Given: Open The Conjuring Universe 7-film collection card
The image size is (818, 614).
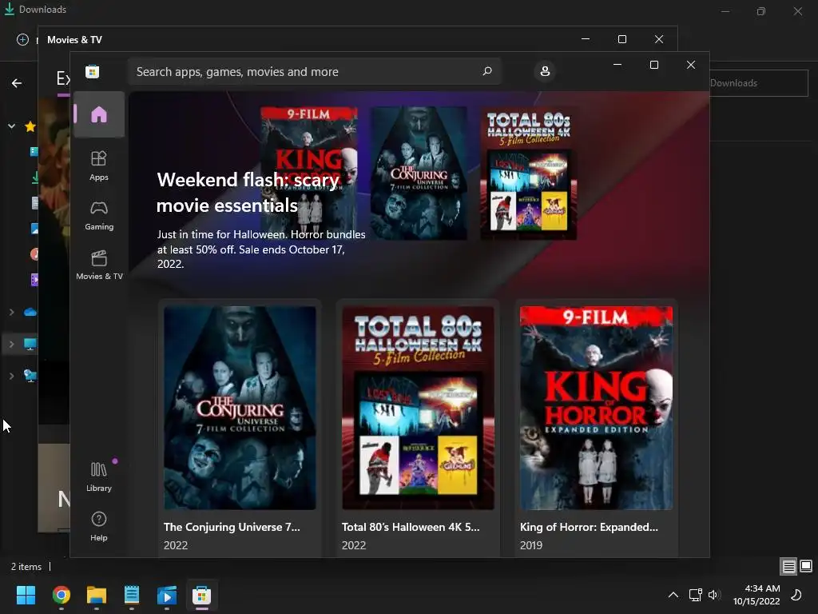Looking at the screenshot, I should click(x=240, y=429).
